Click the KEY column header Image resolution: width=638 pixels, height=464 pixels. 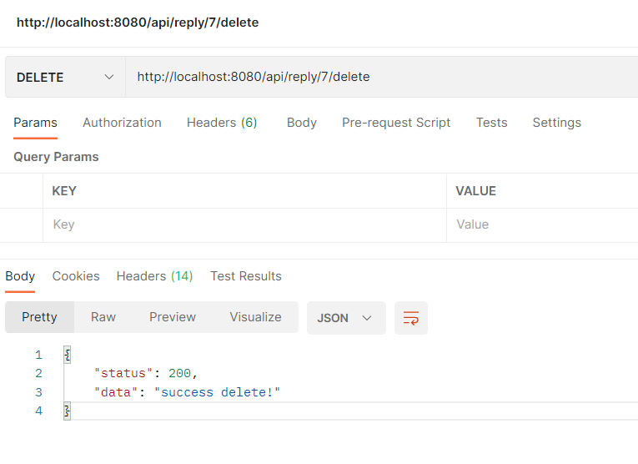pyautogui.click(x=64, y=191)
